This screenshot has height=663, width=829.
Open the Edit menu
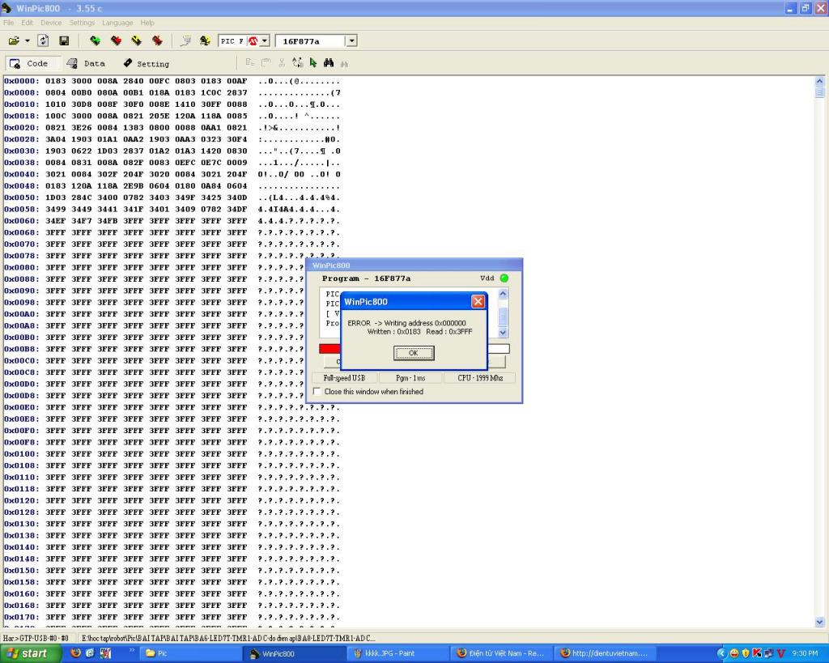pos(27,23)
